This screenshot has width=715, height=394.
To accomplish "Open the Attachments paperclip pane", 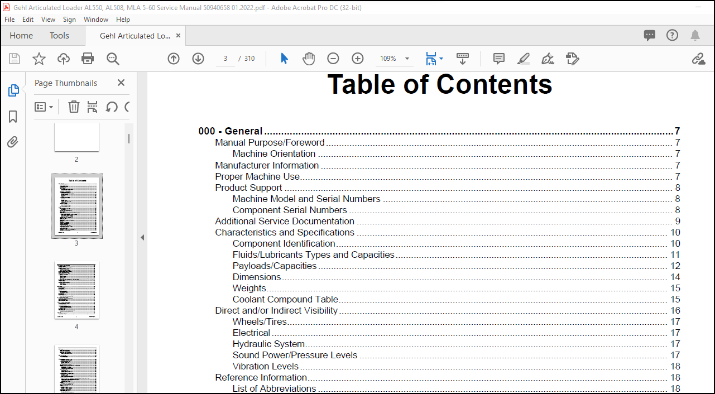I will (13, 142).
